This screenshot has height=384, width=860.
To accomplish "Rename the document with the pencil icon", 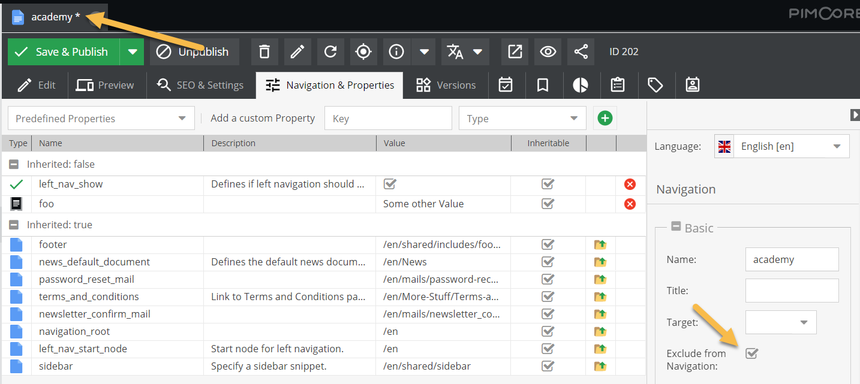I will (x=297, y=52).
